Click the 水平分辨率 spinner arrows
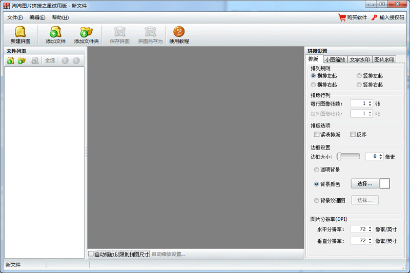 (x=370, y=229)
